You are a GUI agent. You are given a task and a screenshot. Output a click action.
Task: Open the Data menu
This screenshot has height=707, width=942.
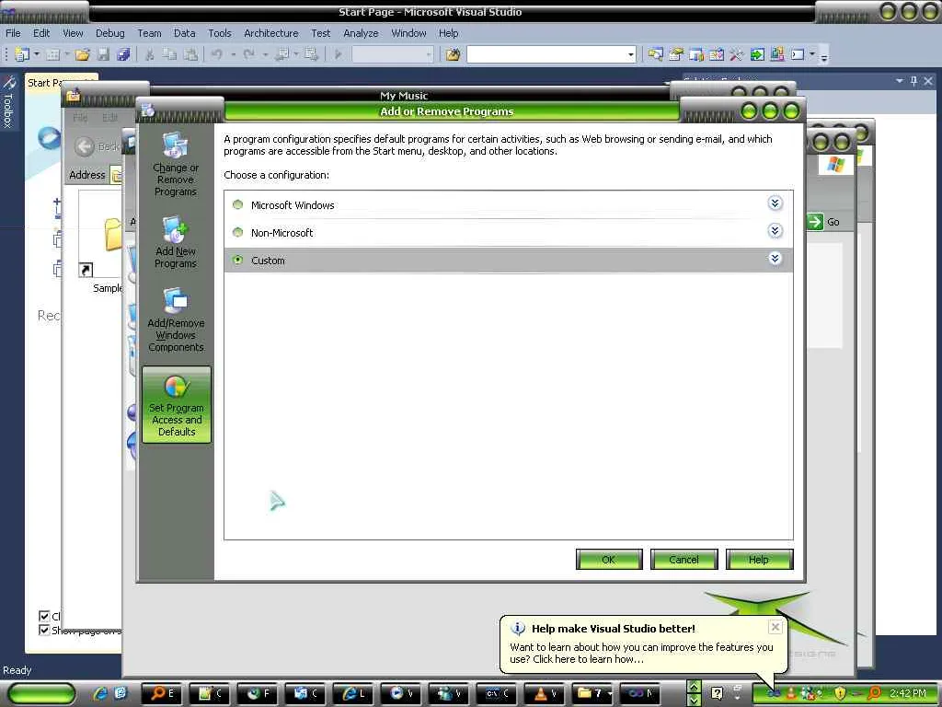pos(184,33)
